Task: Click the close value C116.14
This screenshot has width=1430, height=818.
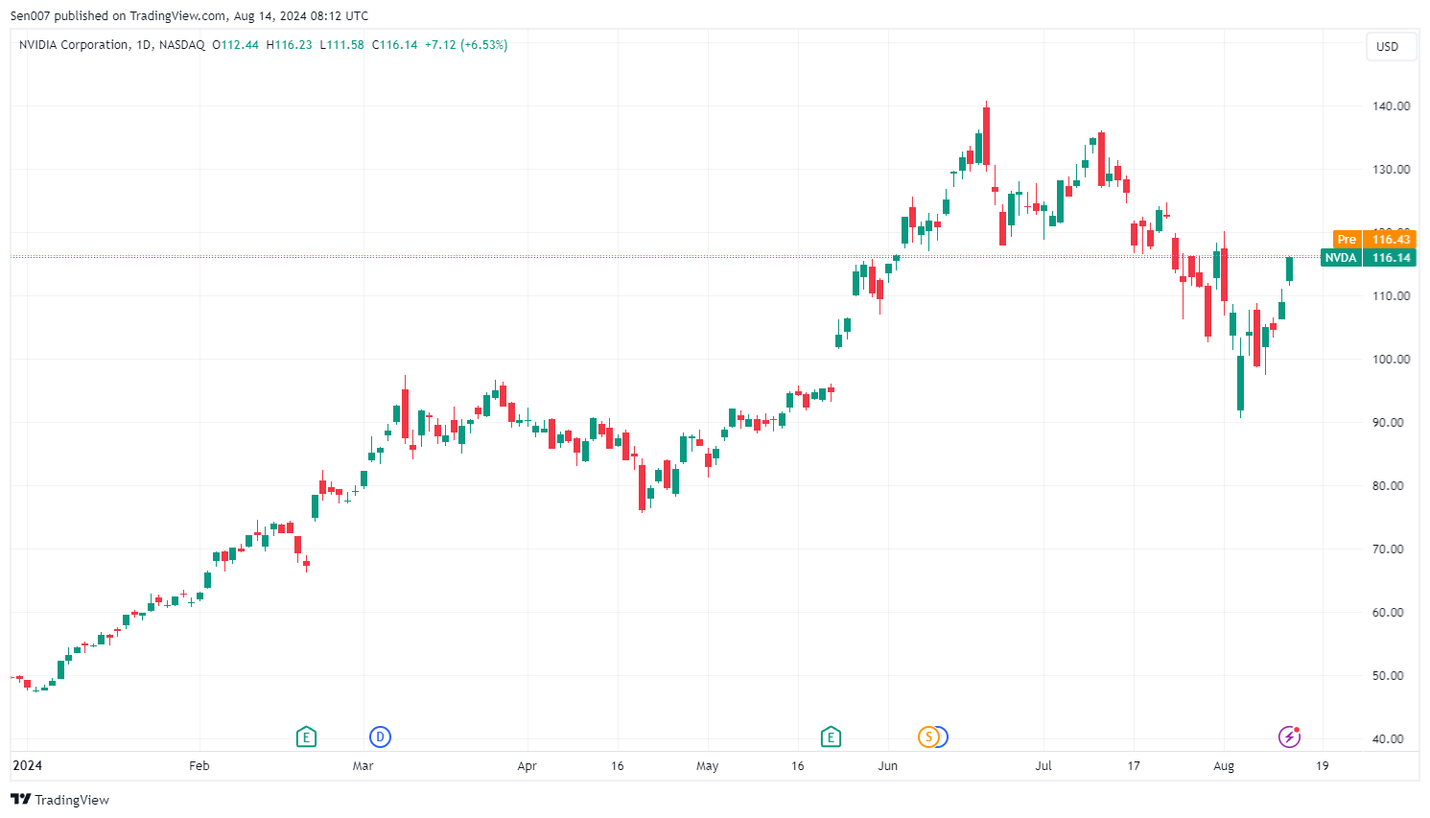Action: pyautogui.click(x=394, y=45)
